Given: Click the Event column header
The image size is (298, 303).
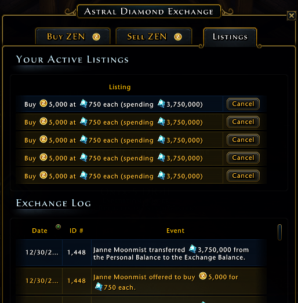Looking at the screenshot, I should pos(176,231).
